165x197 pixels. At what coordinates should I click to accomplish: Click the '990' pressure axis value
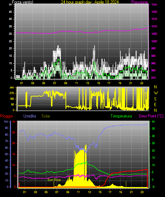tap(153, 56)
